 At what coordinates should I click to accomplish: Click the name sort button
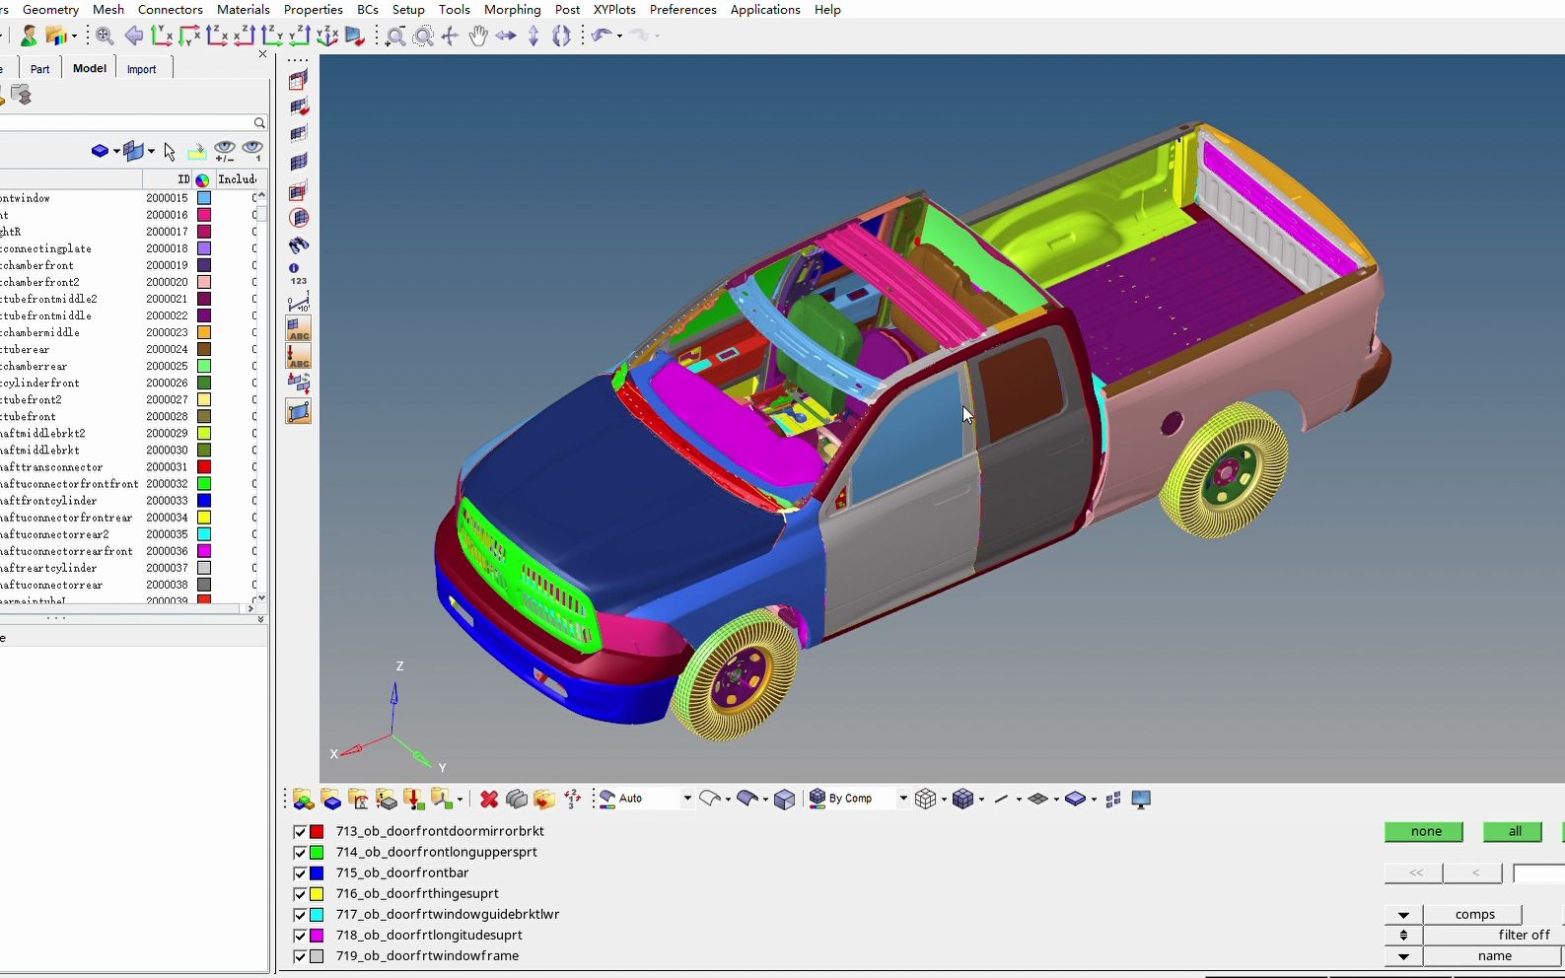[1493, 955]
